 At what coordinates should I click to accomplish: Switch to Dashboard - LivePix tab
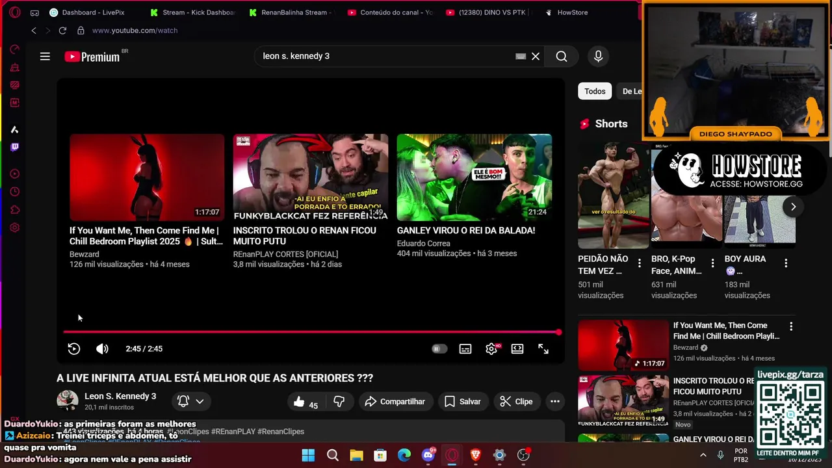[87, 12]
